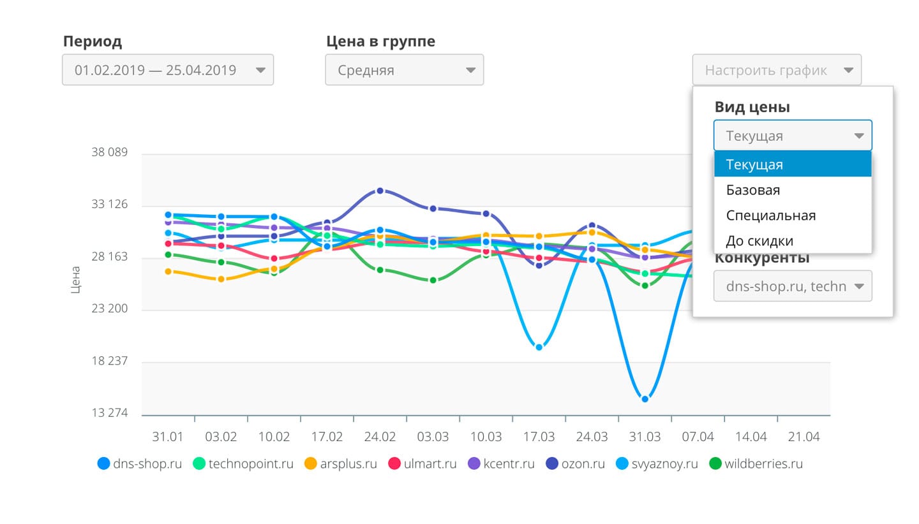Click kcentr.ru purple legend dot

pos(474,464)
